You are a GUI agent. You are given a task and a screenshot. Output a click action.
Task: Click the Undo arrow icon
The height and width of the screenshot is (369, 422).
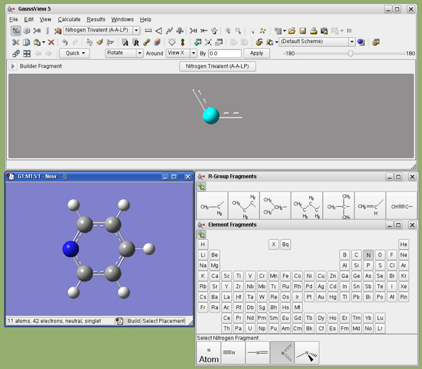coord(65,42)
